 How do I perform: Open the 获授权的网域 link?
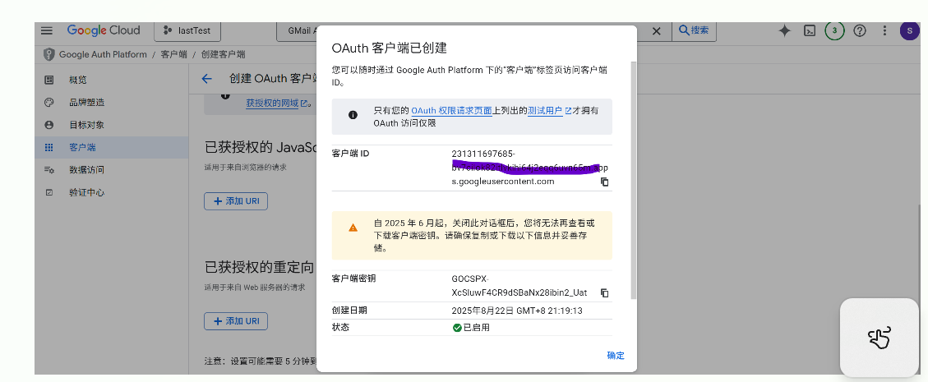point(277,103)
